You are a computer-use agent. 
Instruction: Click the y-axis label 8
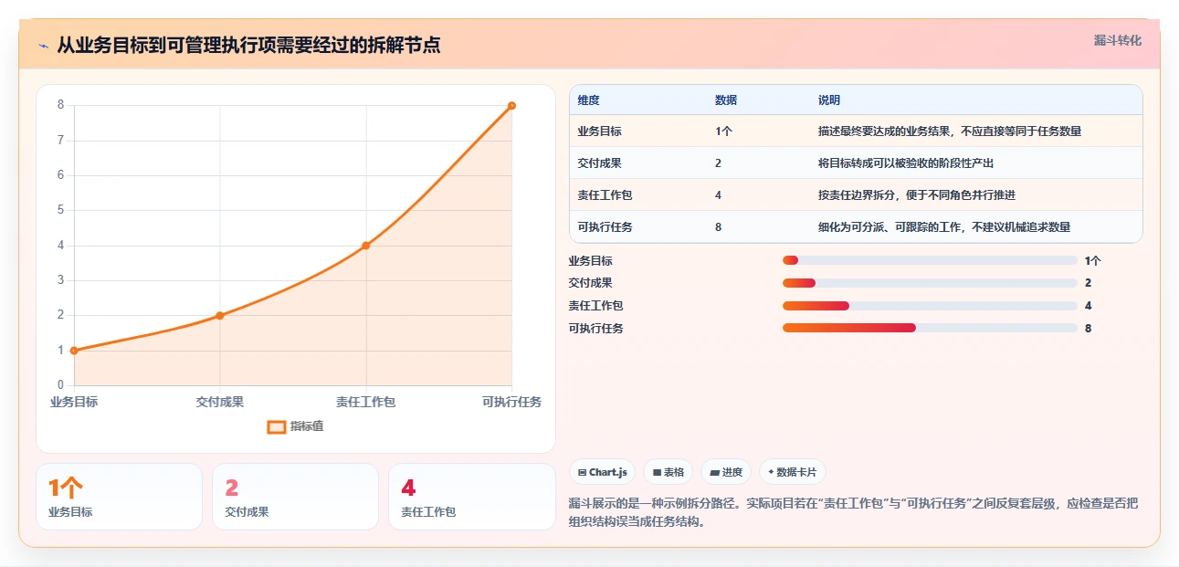(x=60, y=105)
